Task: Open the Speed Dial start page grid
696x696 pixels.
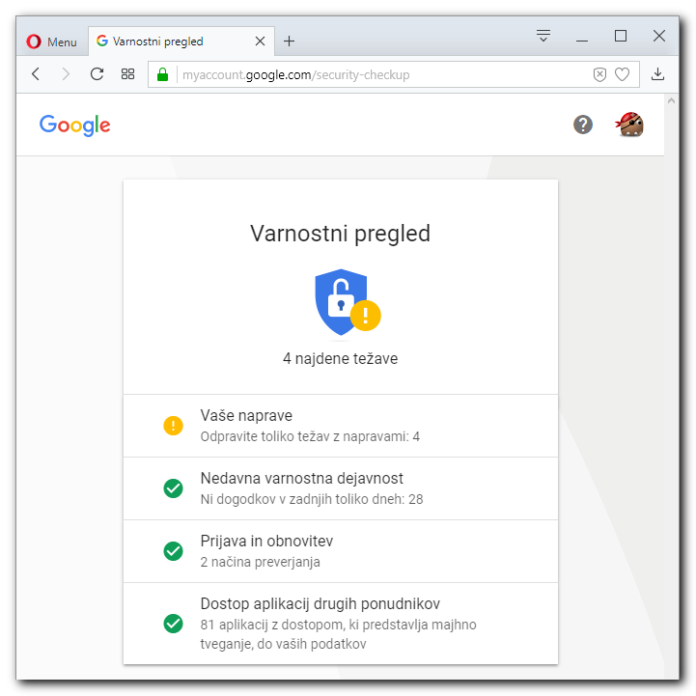Action: coord(127,74)
